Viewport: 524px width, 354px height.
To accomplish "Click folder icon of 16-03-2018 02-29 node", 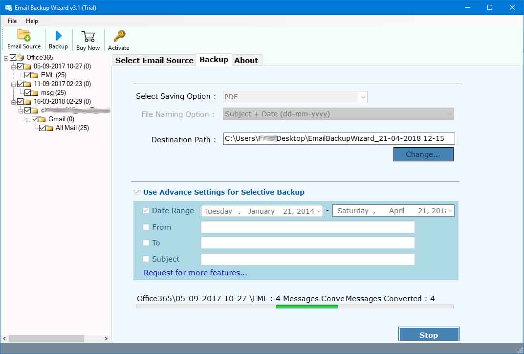I will click(x=27, y=102).
